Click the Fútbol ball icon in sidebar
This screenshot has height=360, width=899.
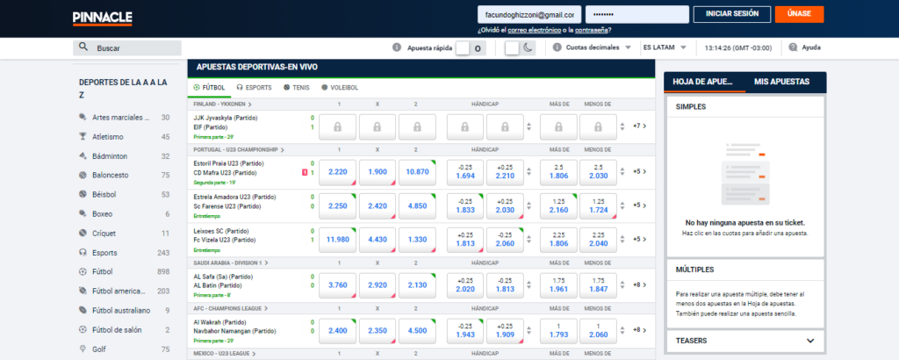click(x=83, y=271)
